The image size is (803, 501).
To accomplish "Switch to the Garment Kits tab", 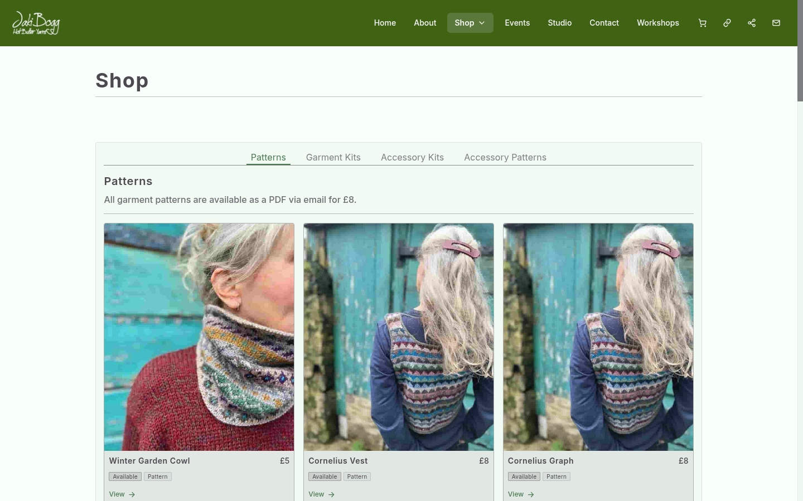I will [333, 157].
